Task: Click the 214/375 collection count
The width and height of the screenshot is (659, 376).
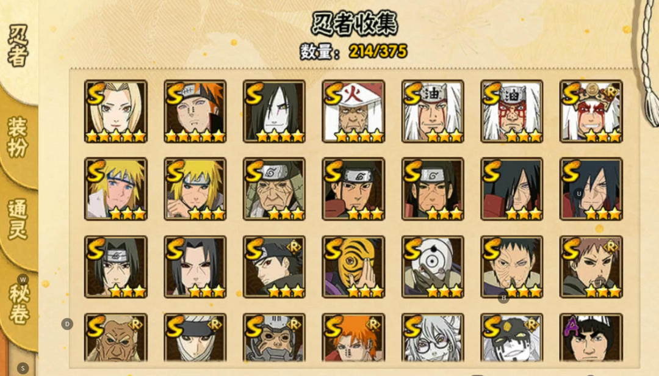Action: pyautogui.click(x=378, y=51)
